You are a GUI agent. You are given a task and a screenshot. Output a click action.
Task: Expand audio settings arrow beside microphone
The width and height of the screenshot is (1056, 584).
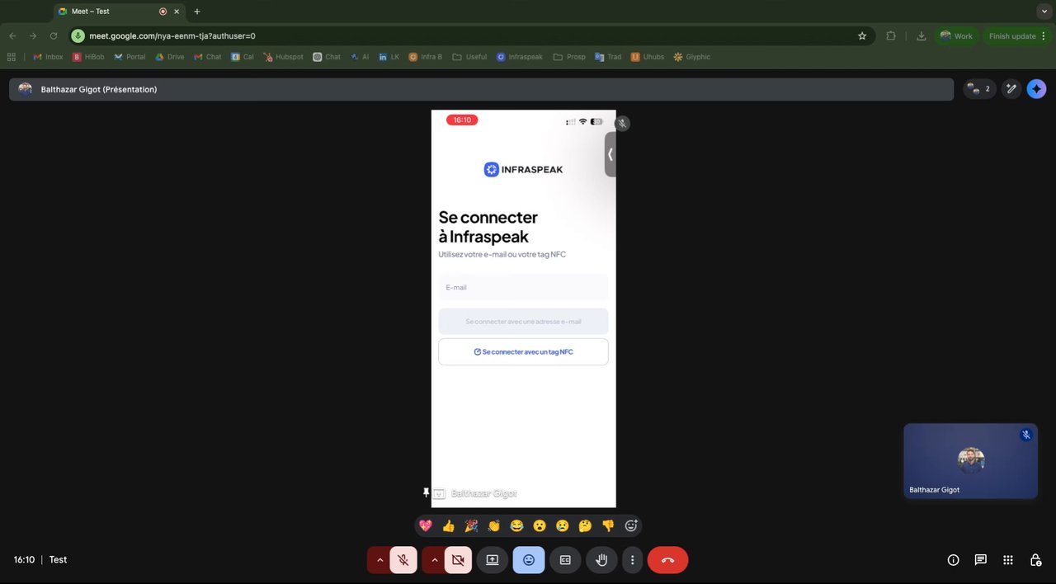[x=379, y=559]
